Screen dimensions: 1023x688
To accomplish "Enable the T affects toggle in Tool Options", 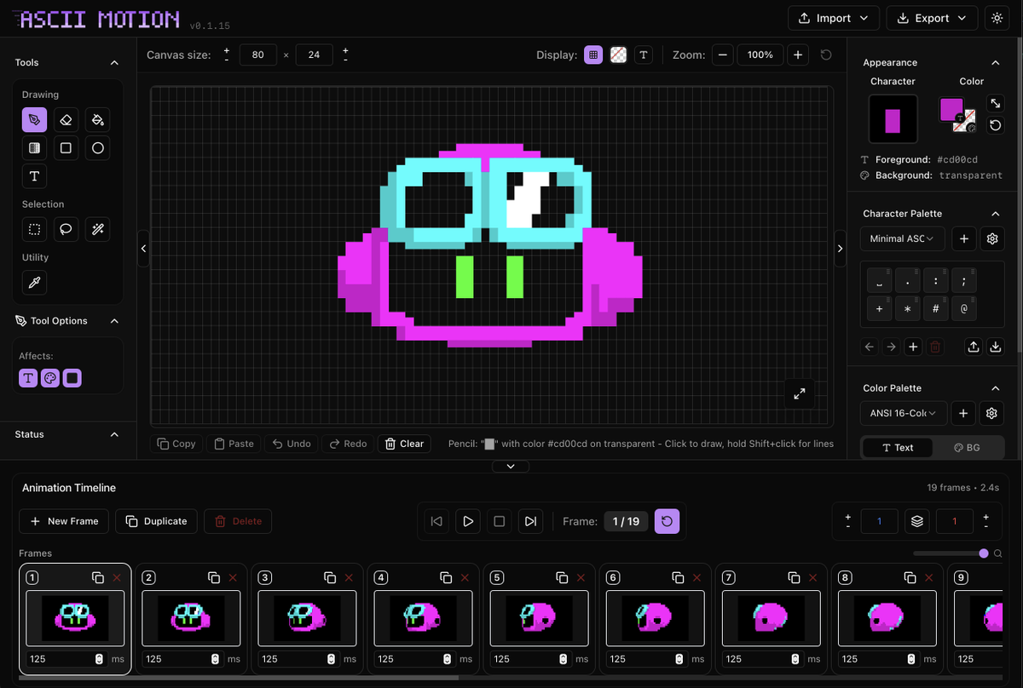I will coord(28,377).
